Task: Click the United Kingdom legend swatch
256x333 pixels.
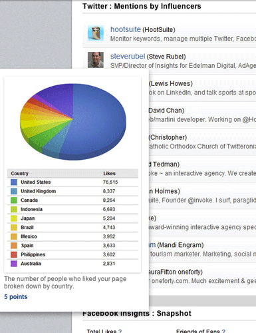Action: (14, 191)
